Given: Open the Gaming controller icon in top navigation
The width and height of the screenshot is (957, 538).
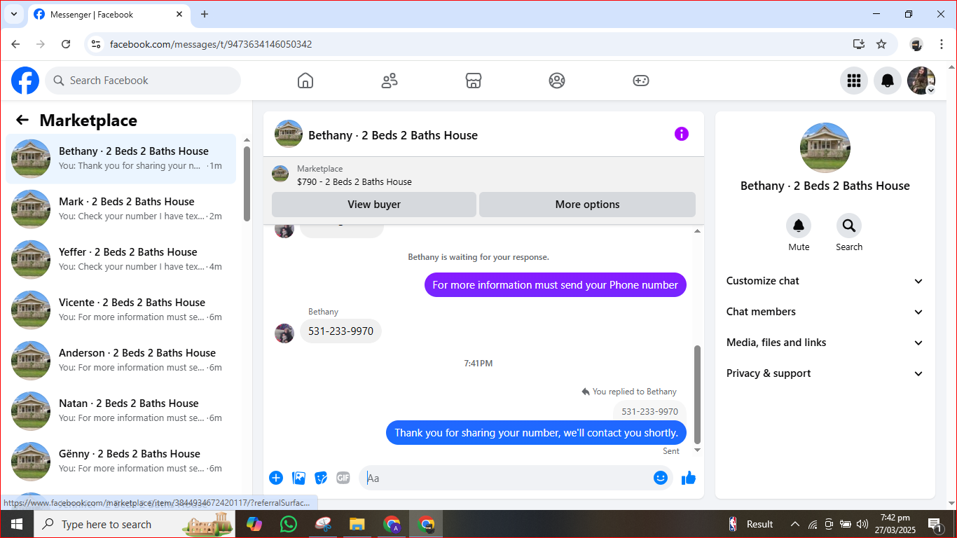Looking at the screenshot, I should 641,81.
